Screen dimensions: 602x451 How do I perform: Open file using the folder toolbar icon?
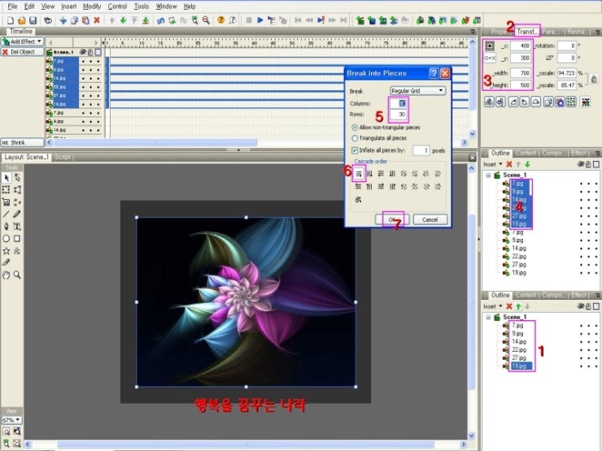pyautogui.click(x=22, y=20)
